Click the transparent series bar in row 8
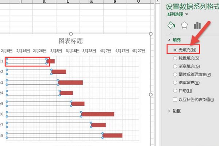The image size is (219, 146). 55,135
